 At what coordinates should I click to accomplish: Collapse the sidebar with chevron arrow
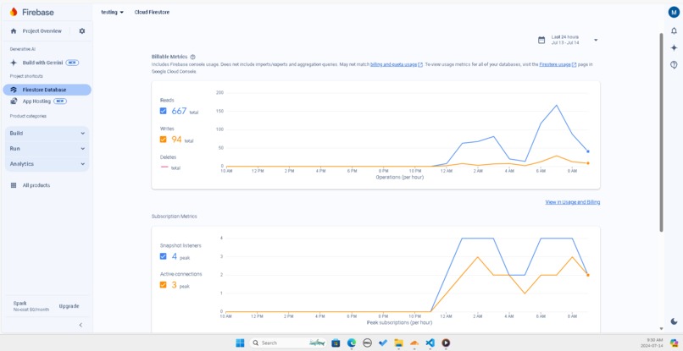81,325
